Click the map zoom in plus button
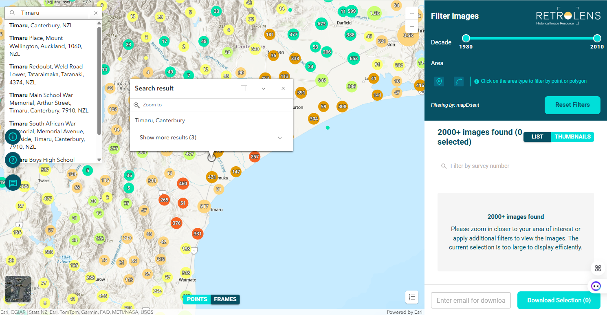607x315 pixels. pos(412,13)
